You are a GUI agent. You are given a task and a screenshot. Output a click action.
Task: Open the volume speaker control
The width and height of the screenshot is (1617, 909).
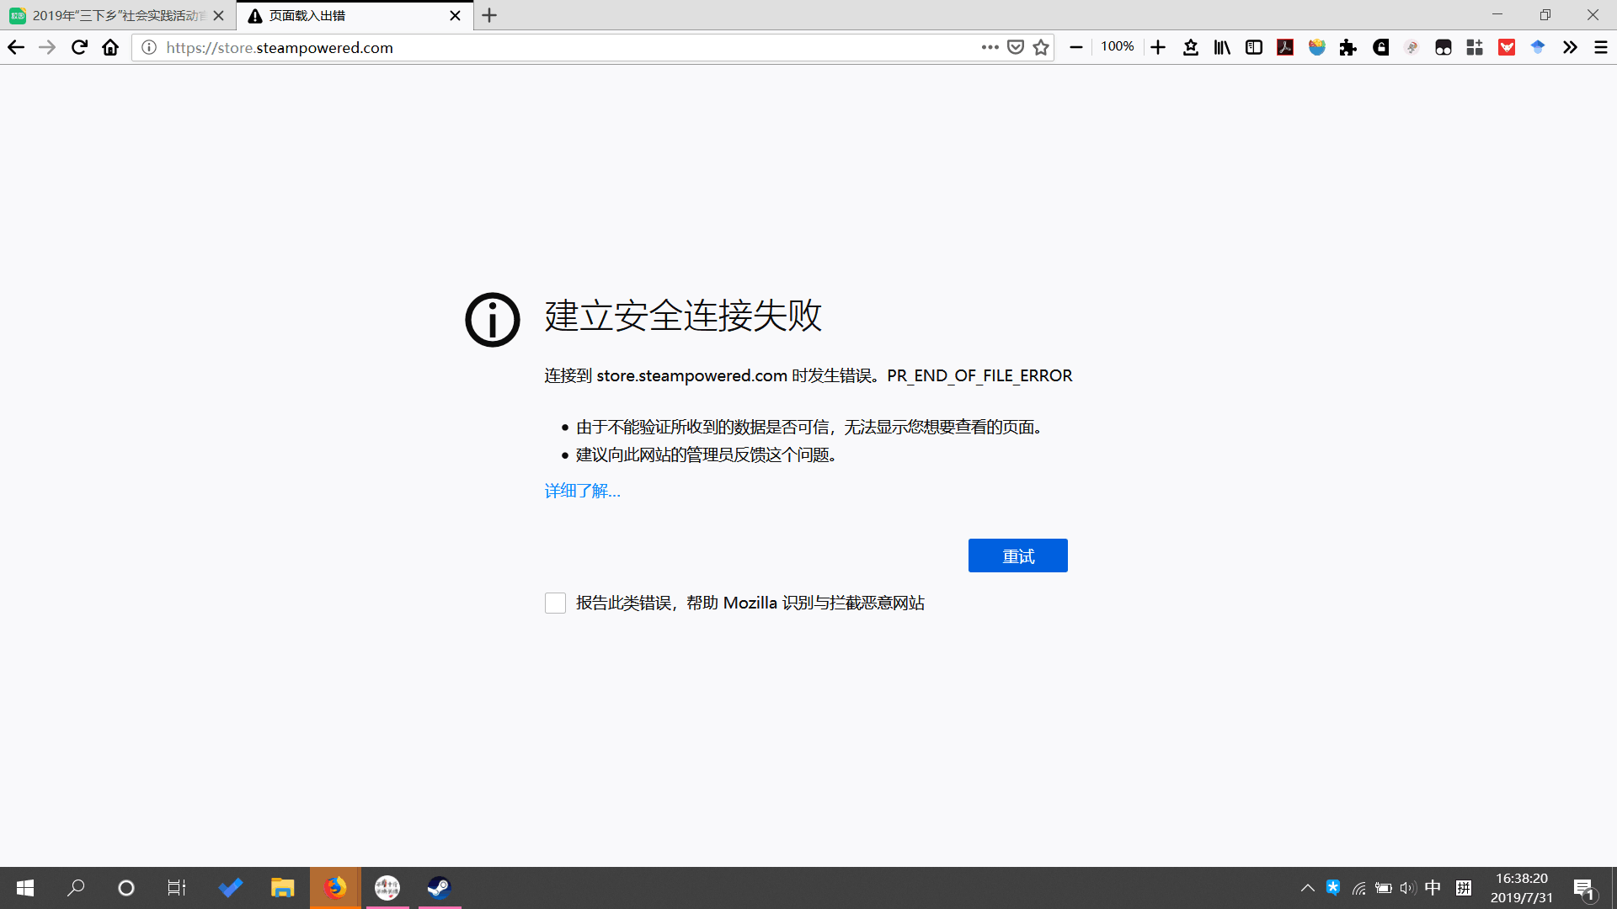[1407, 888]
